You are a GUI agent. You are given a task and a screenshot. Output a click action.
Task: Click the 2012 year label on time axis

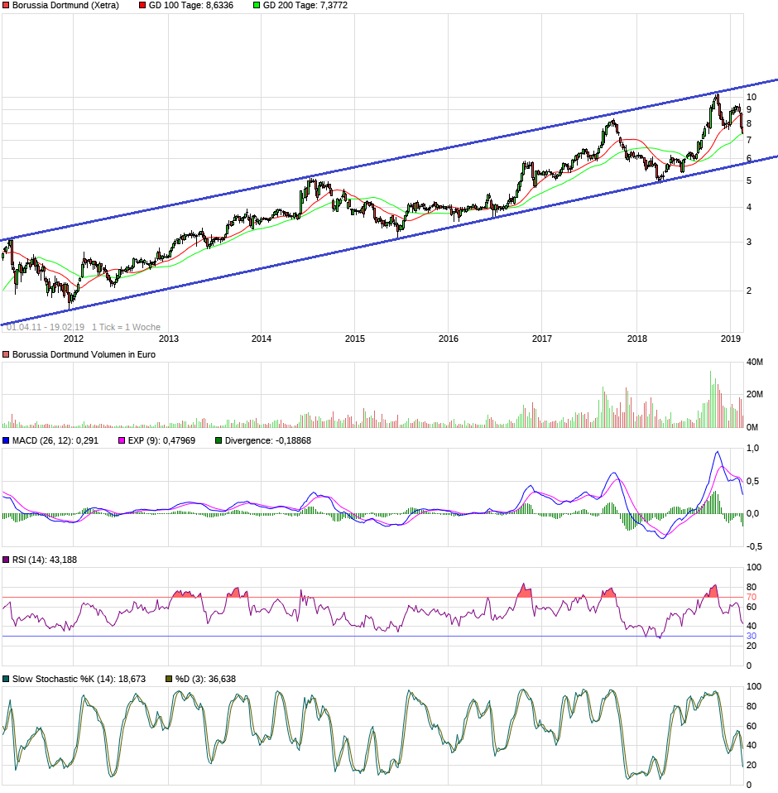[x=74, y=339]
